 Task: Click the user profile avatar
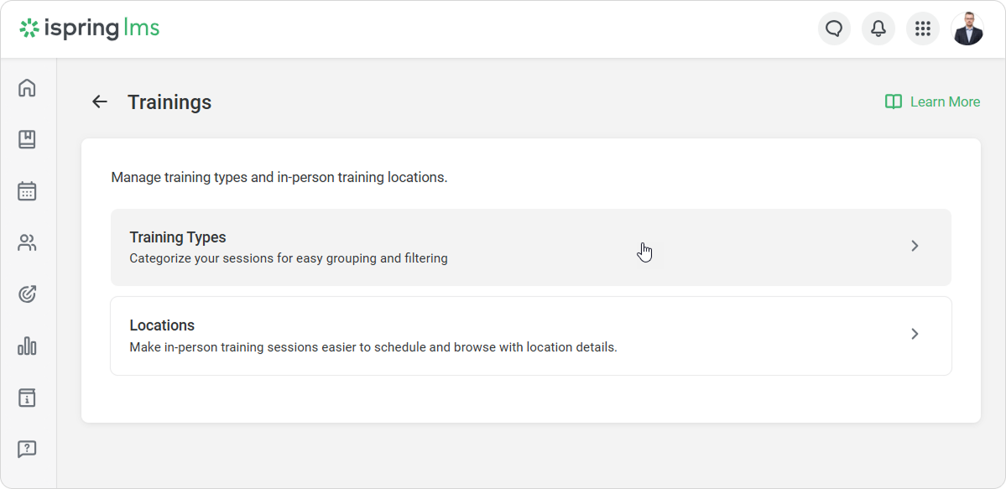(x=967, y=29)
